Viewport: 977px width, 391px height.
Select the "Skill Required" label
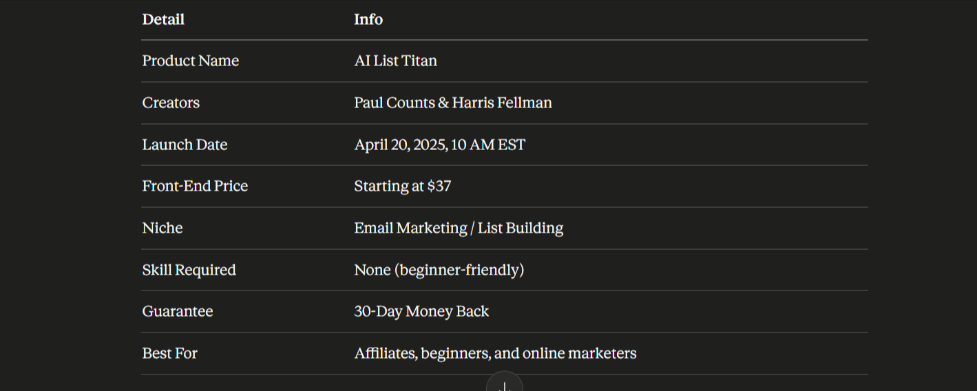pyautogui.click(x=189, y=270)
